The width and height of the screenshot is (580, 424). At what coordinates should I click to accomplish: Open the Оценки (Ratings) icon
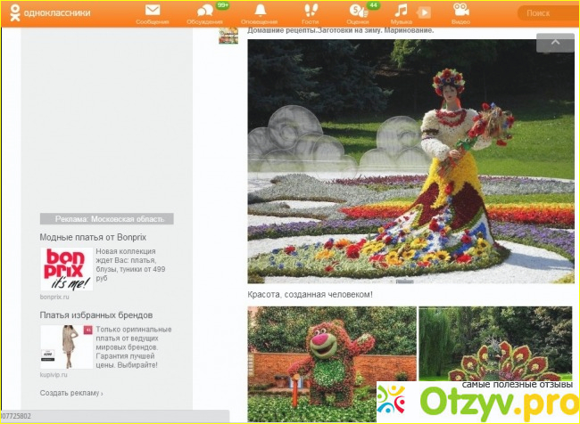358,12
